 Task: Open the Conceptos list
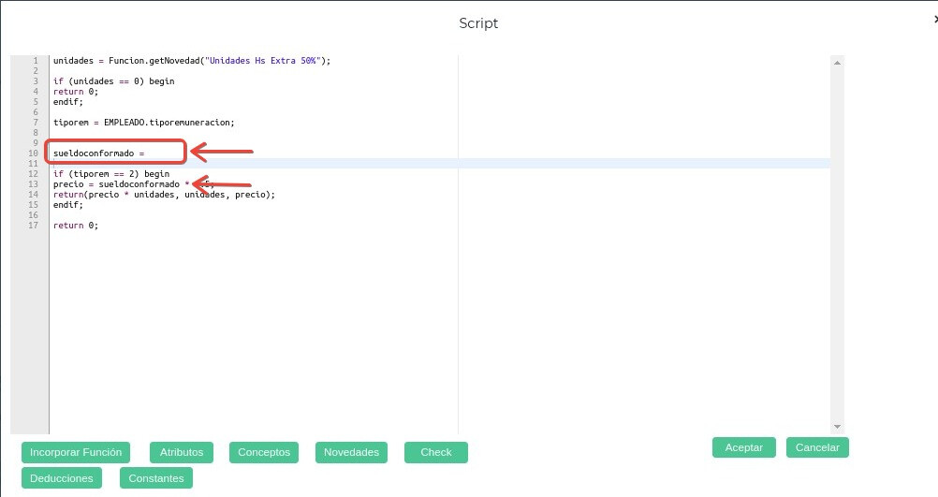264,452
